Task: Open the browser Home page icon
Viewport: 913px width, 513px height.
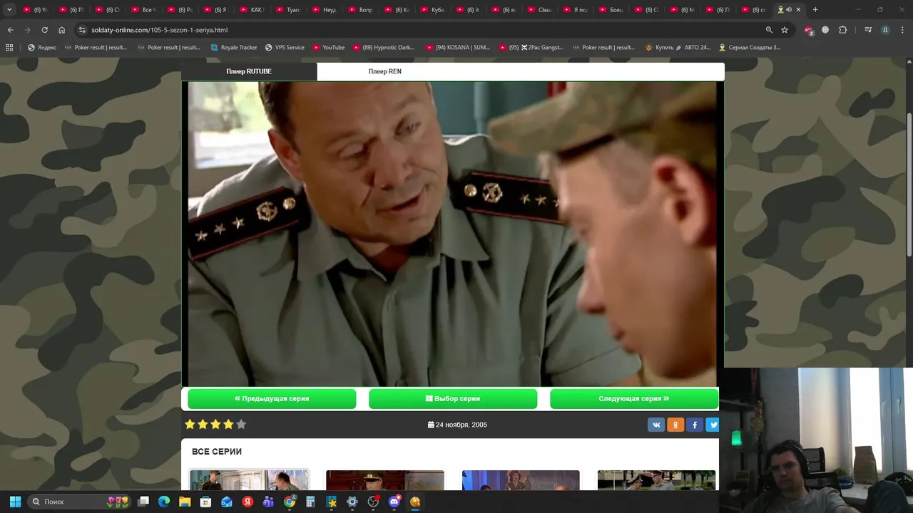Action: (61, 30)
